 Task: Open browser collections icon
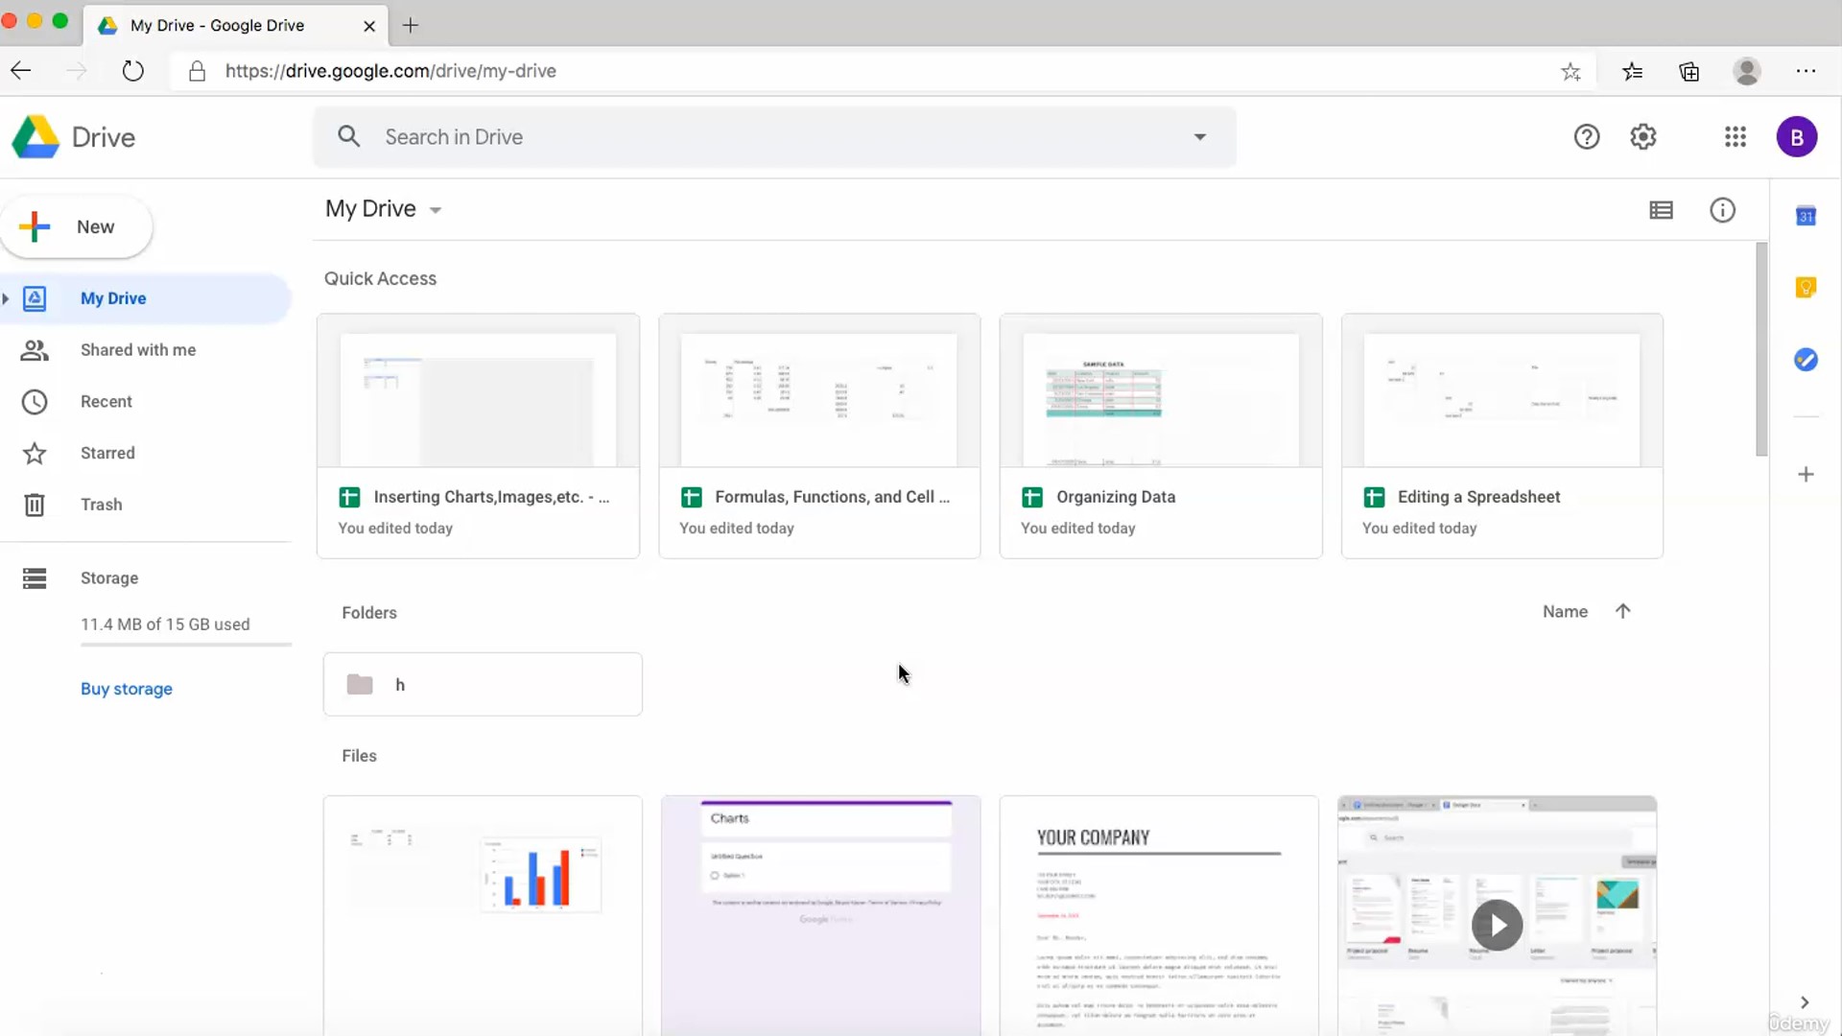(x=1689, y=71)
